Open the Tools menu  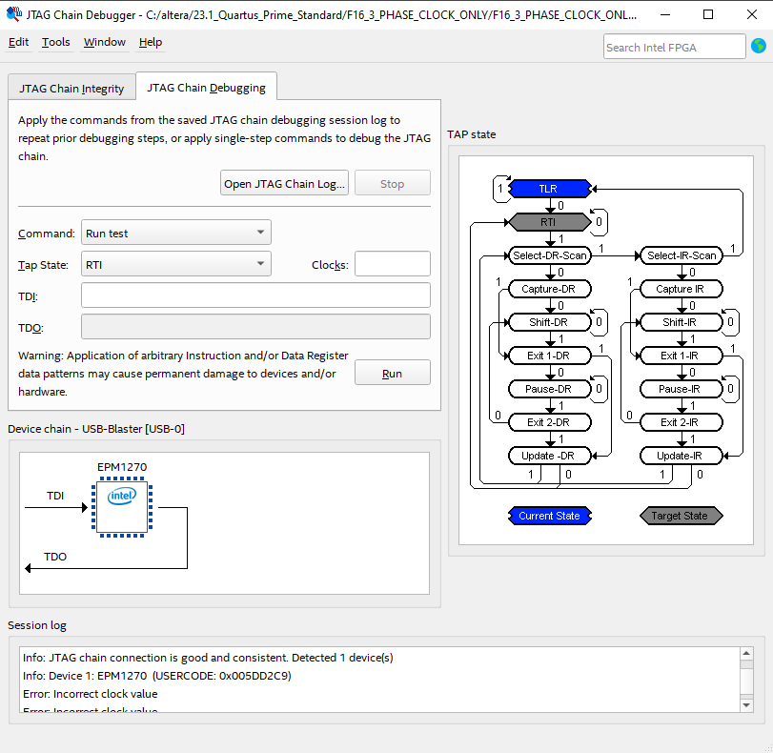point(55,42)
